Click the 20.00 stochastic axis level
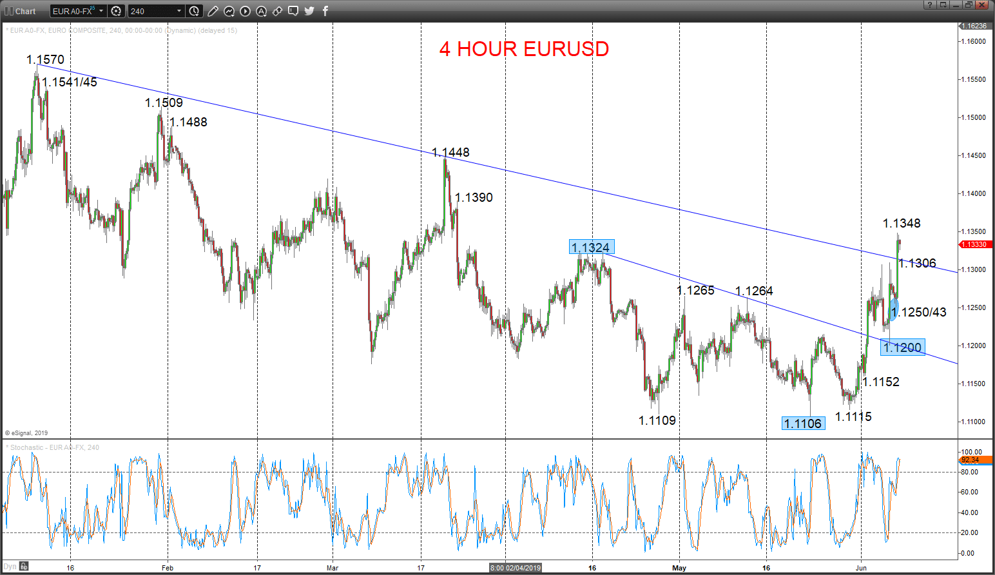The image size is (995, 575). (x=969, y=532)
